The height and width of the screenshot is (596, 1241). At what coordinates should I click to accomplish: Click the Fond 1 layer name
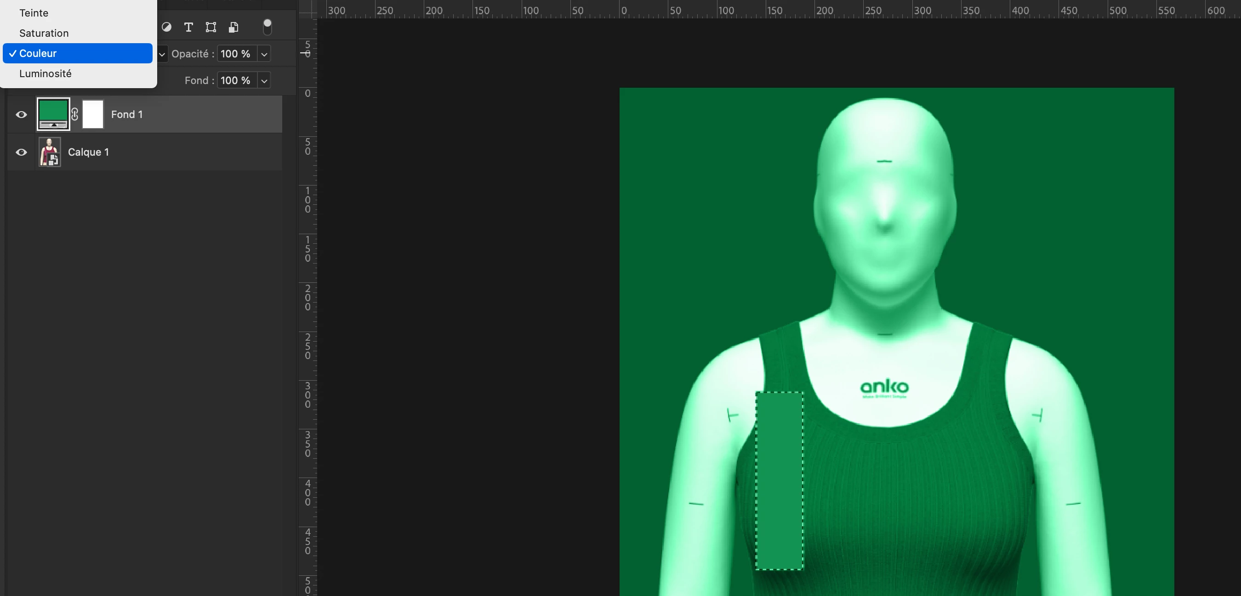(127, 115)
